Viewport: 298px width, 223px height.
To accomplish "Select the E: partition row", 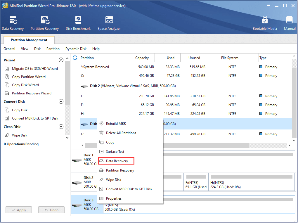I will 186,96.
